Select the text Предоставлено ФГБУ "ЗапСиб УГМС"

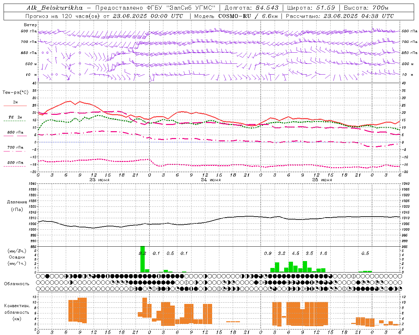[155, 8]
